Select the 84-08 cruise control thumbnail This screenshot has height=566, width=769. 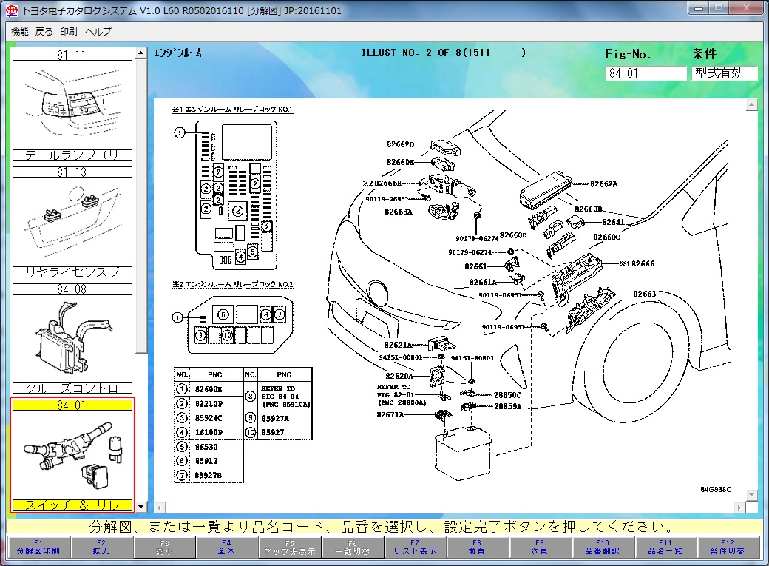(72, 339)
